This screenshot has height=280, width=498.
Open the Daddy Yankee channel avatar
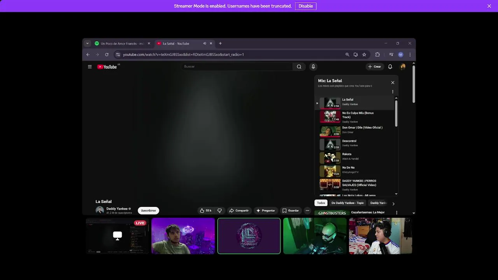click(x=100, y=210)
